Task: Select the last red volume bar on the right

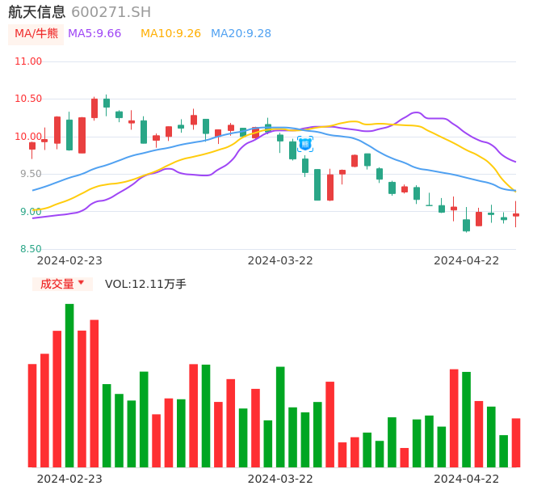Action: point(516,442)
